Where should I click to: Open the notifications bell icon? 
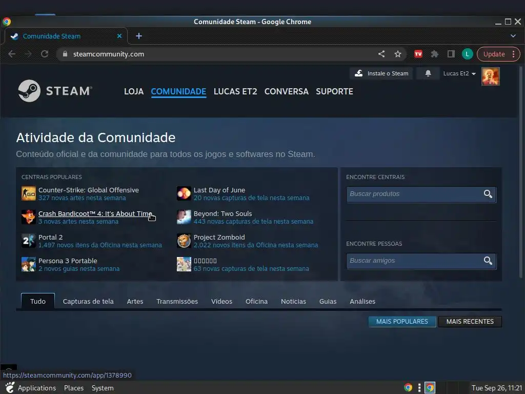click(428, 73)
